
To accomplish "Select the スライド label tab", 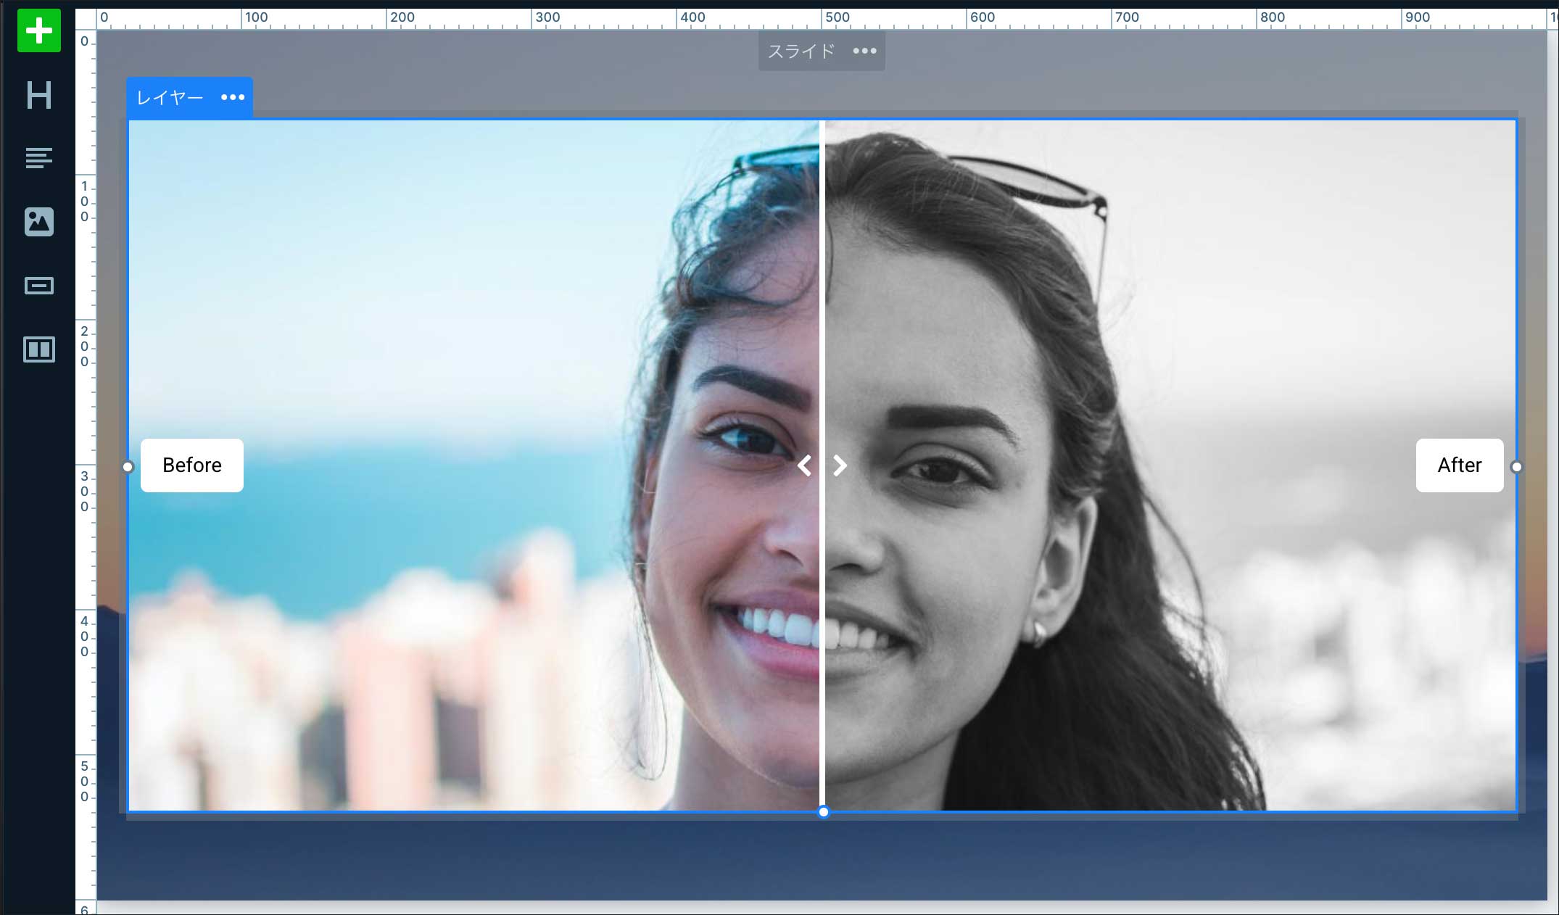I will (x=801, y=51).
